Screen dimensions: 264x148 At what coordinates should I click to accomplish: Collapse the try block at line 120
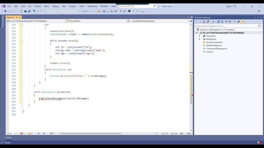pos(22,25)
